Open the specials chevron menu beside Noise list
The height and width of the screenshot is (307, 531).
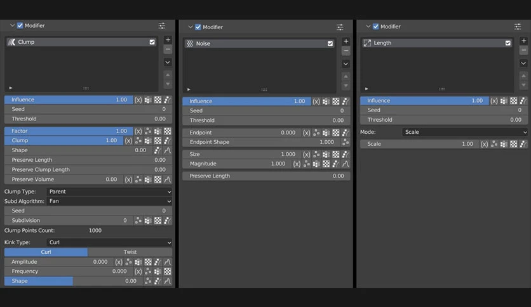click(x=346, y=64)
